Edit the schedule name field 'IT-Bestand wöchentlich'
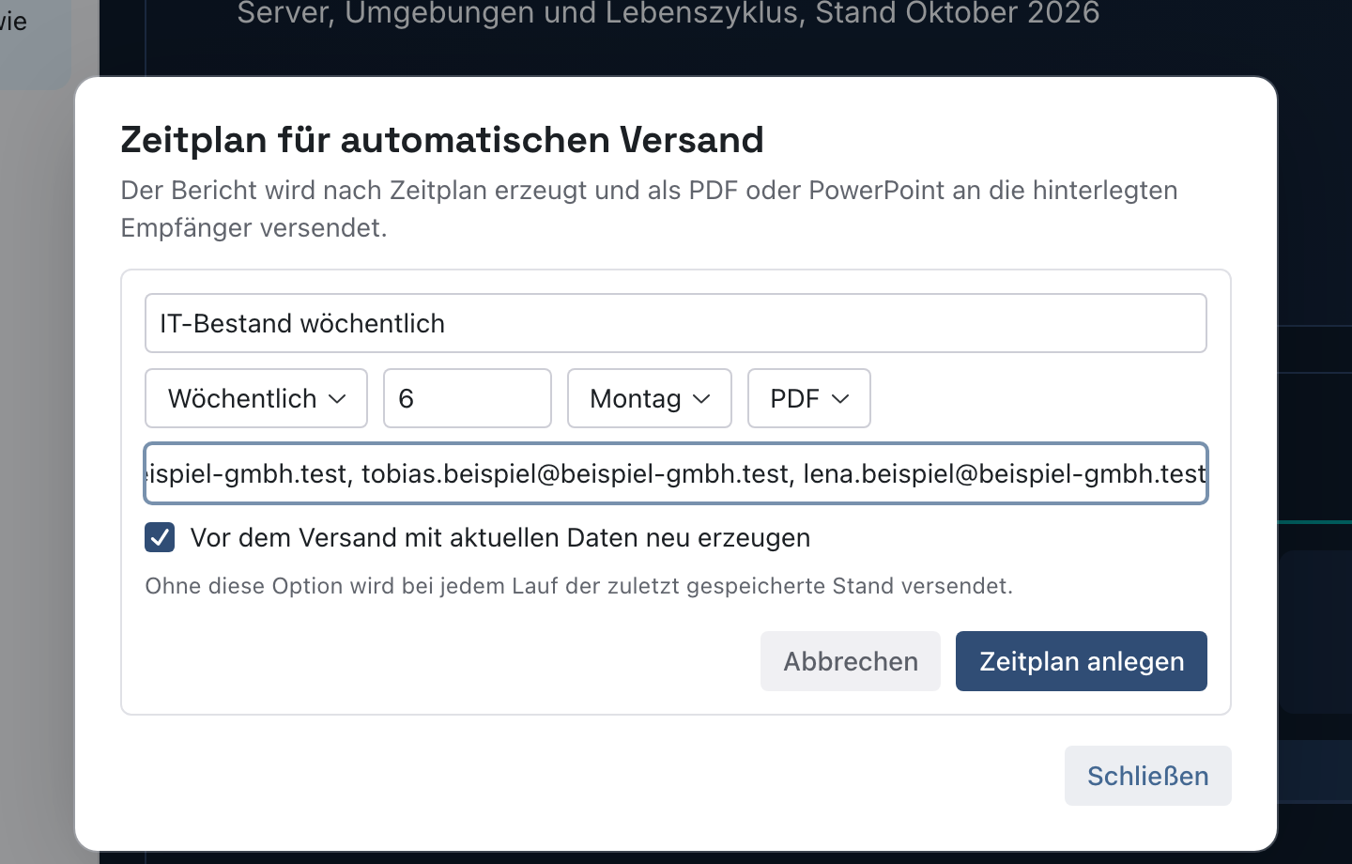This screenshot has height=864, width=1352. pyautogui.click(x=675, y=323)
